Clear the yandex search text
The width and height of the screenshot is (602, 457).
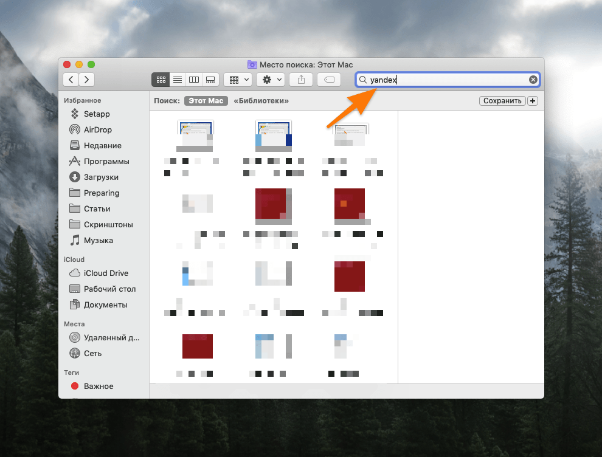tap(533, 80)
